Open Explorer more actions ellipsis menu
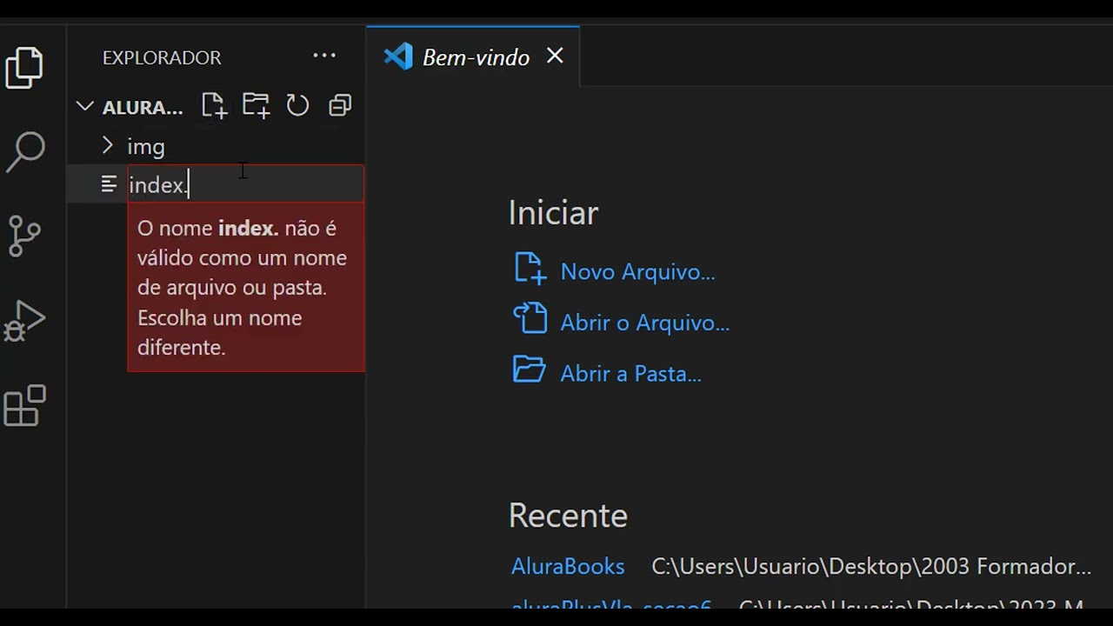Screen dimensions: 1113x626 click(324, 57)
